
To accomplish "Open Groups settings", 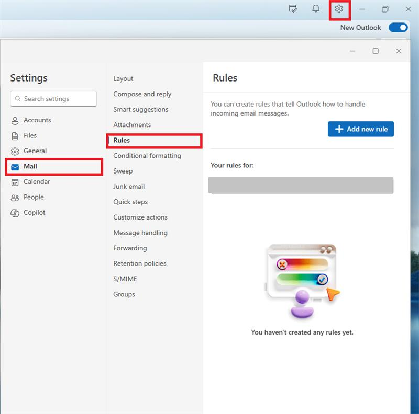I will pos(124,294).
